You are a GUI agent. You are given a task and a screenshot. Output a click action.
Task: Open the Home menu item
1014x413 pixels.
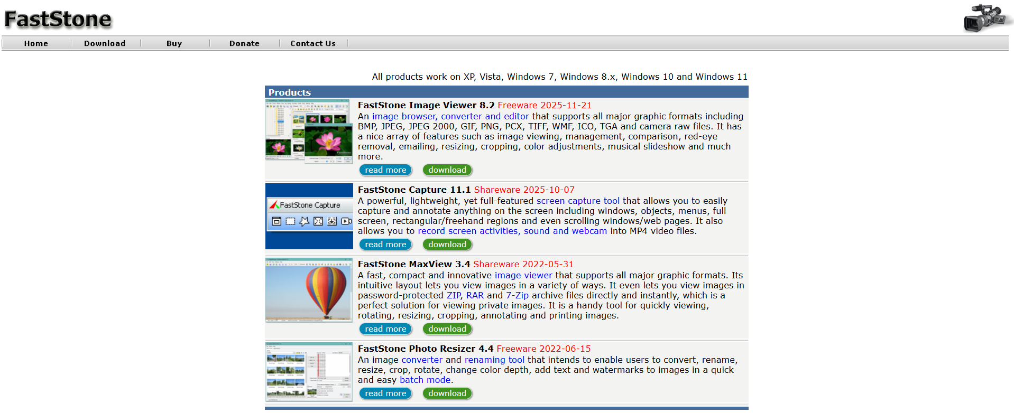coord(36,43)
